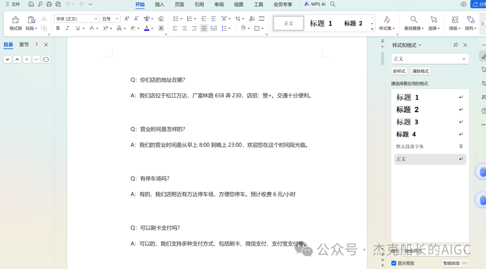
Task: Switch to the 章节 tab in navigation pane
Action: click(24, 45)
